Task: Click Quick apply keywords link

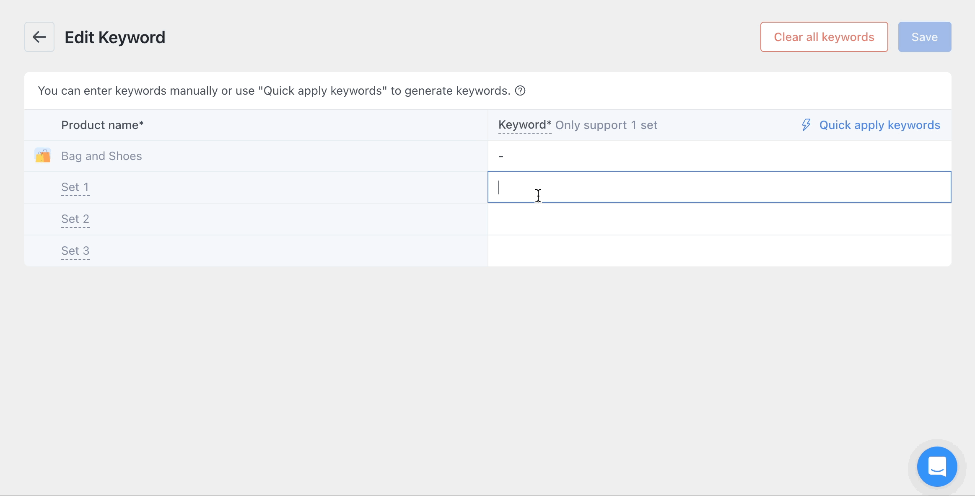Action: (880, 125)
